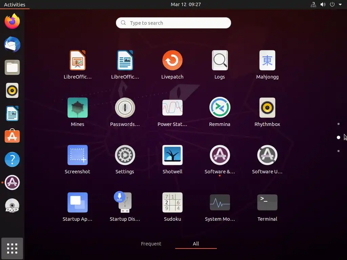Switch to the Frequent tab
The image size is (347, 260).
pyautogui.click(x=151, y=244)
